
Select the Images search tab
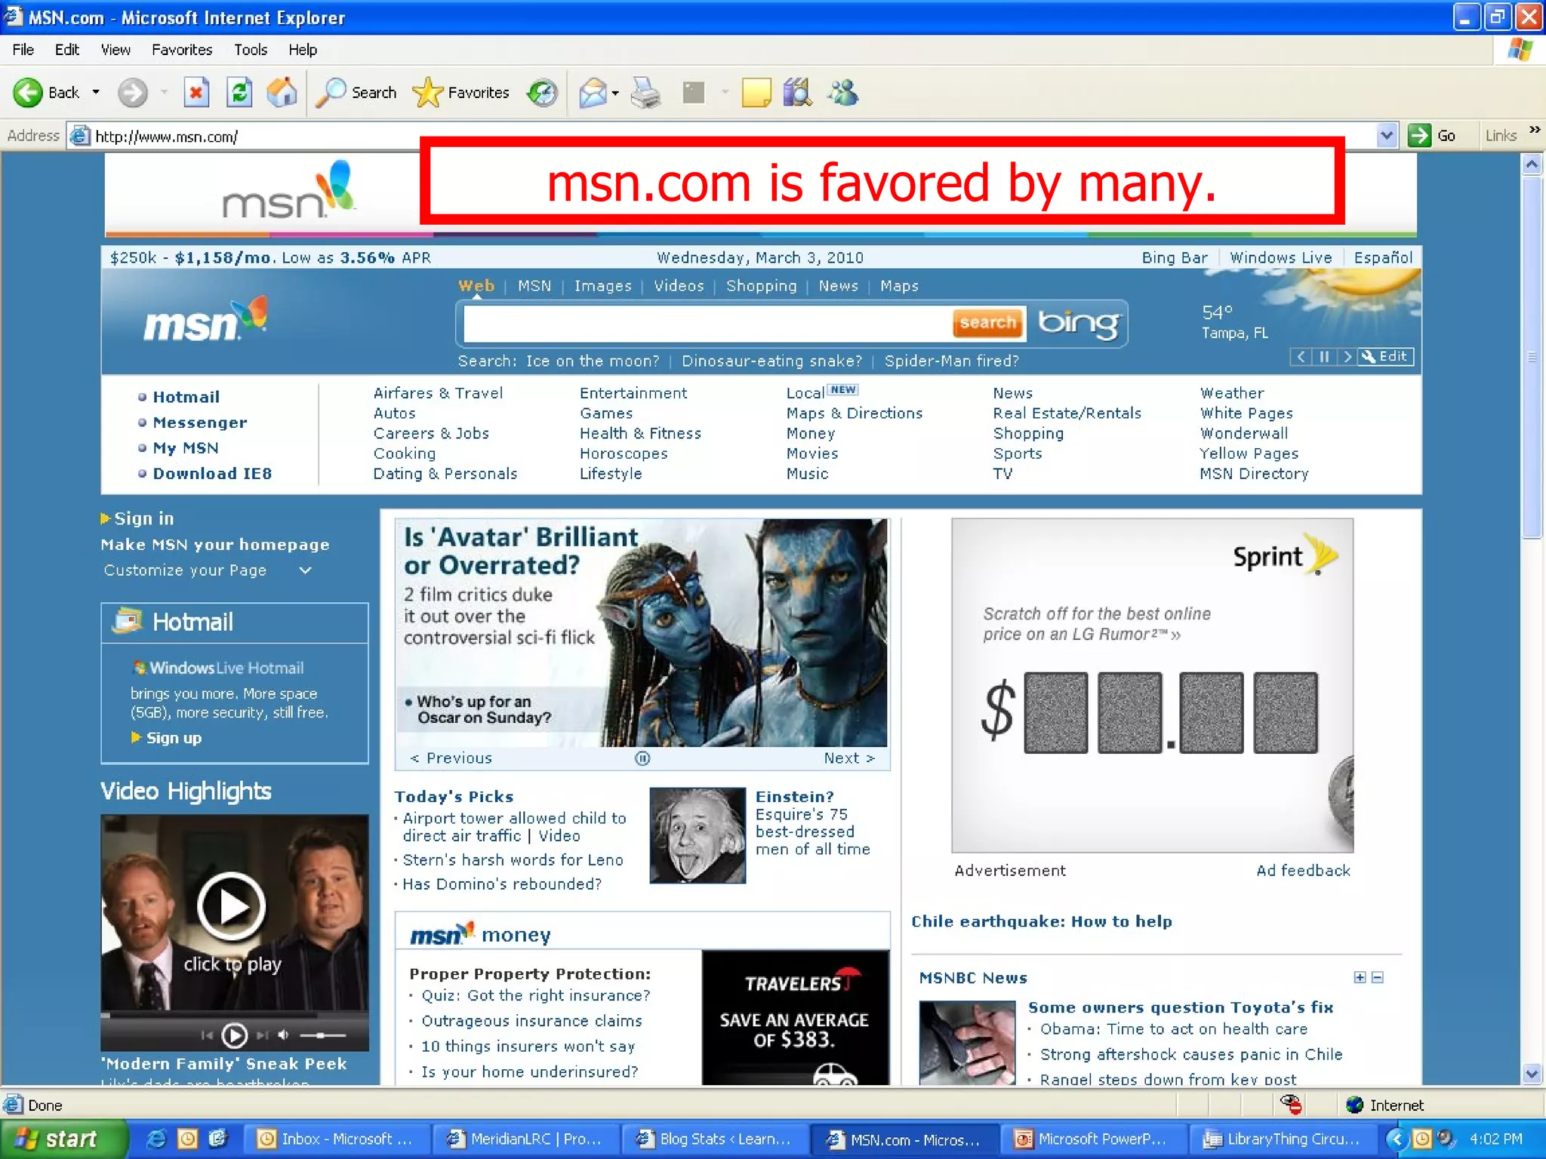[x=602, y=286]
